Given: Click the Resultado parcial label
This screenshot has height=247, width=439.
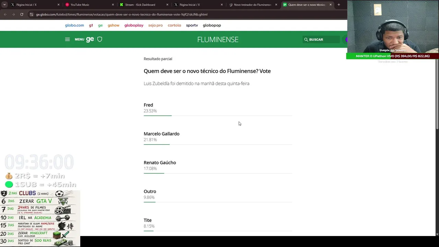Looking at the screenshot, I should coord(158,59).
